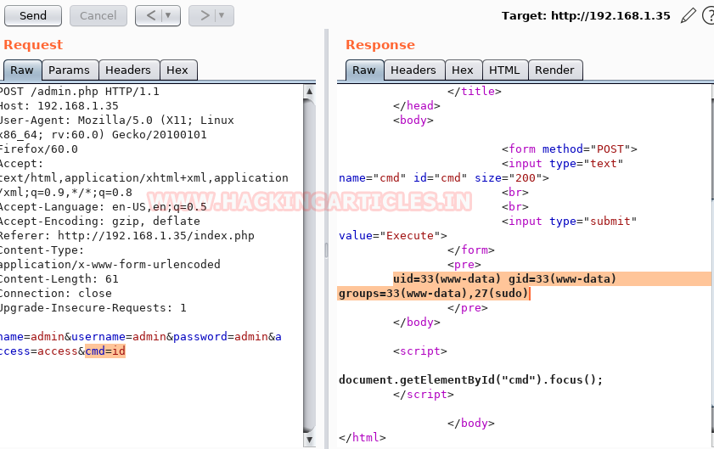Click the highlighted cmd=id parameter
The width and height of the screenshot is (714, 449).
(x=105, y=351)
